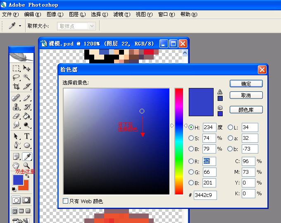Select the Crop tool
Screen dimensions: 281x223
(16, 86)
